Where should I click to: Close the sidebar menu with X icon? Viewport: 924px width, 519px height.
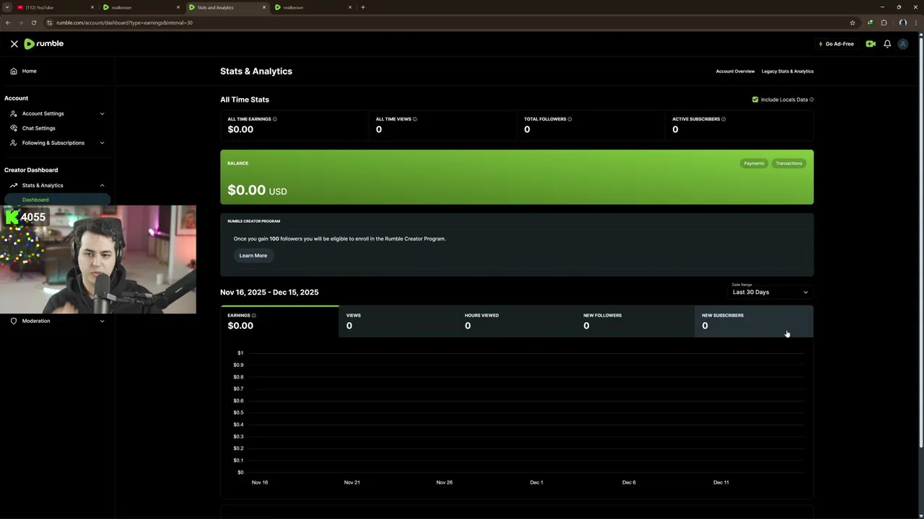point(14,44)
